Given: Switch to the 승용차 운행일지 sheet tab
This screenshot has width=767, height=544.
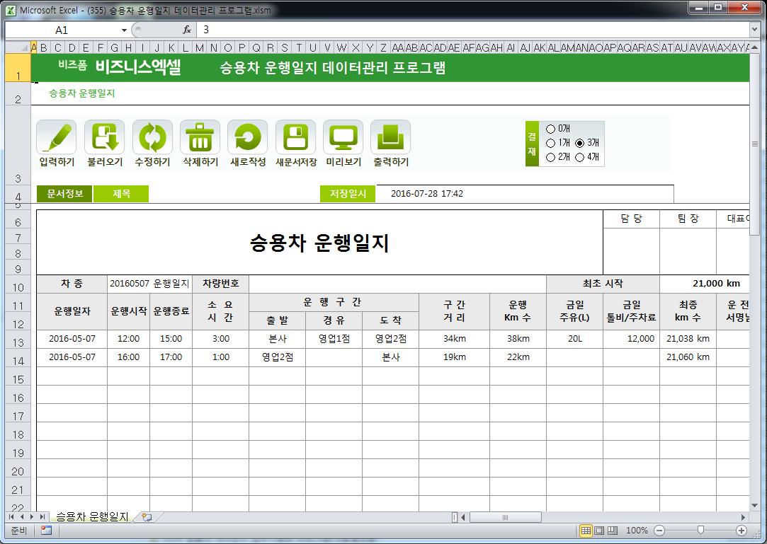Looking at the screenshot, I should tap(92, 517).
